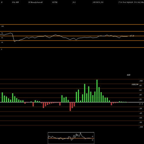This screenshot has height=144, width=144.
Task: Click the '7.51 Ncd 16feb28 Tr1 Sr2' description
Action: [129, 2]
